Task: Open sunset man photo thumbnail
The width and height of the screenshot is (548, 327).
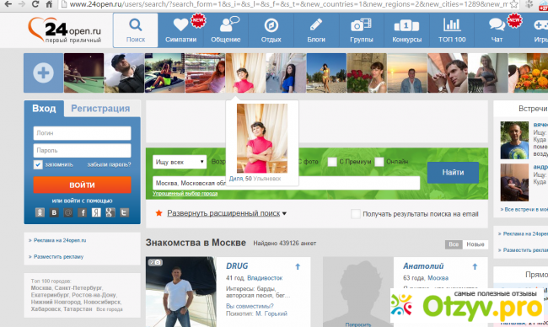Action: tap(407, 72)
